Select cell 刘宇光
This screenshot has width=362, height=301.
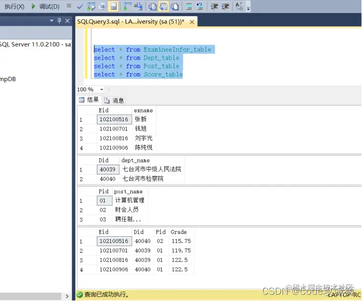[x=144, y=138]
